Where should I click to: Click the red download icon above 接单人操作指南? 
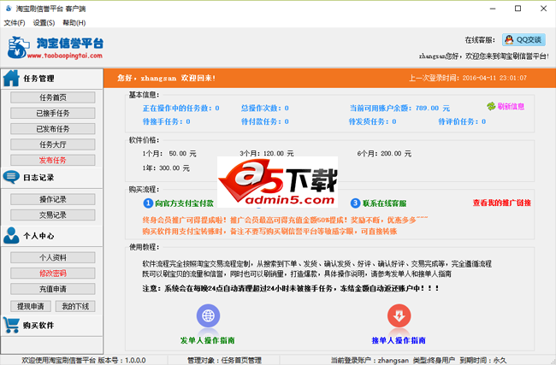point(399,315)
